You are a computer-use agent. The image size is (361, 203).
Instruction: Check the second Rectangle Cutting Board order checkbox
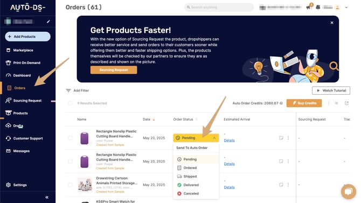70,162
